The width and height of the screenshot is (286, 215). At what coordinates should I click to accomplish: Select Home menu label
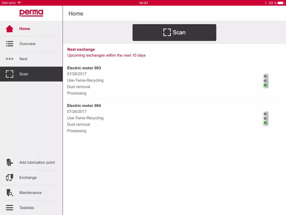25,29
